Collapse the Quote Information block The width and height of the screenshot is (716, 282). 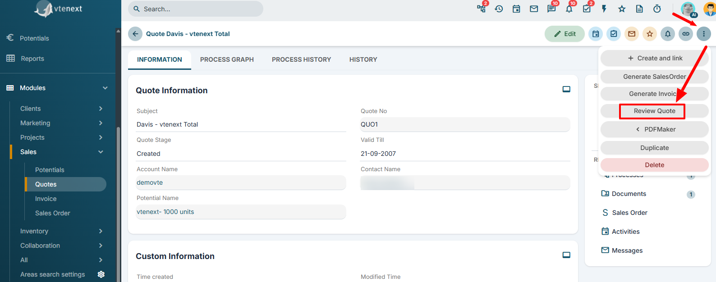pos(566,89)
